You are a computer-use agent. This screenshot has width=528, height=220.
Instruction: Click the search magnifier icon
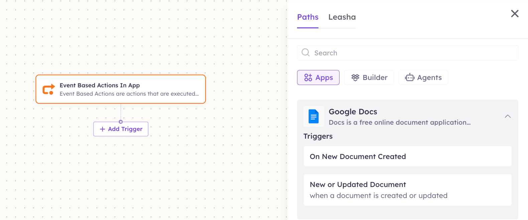(305, 53)
